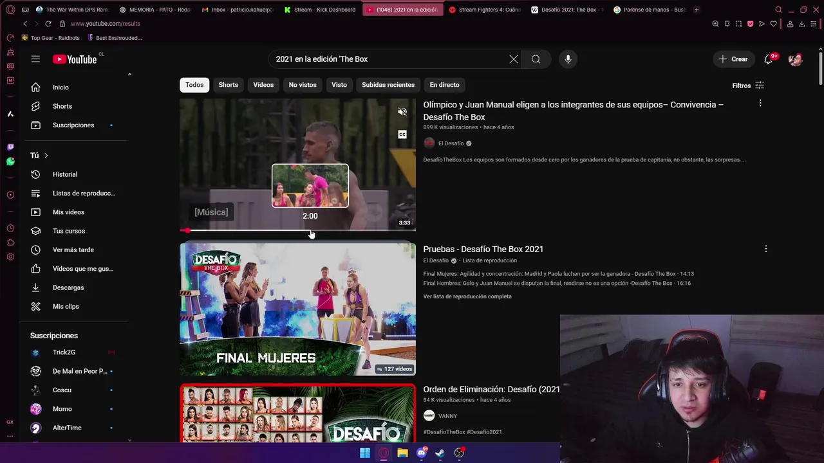Select the En directo filter chip
Screen dimensions: 824x463
click(x=444, y=85)
